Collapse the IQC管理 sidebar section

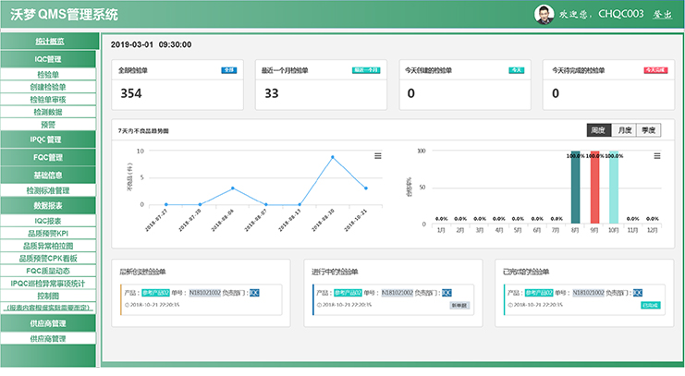point(48,58)
